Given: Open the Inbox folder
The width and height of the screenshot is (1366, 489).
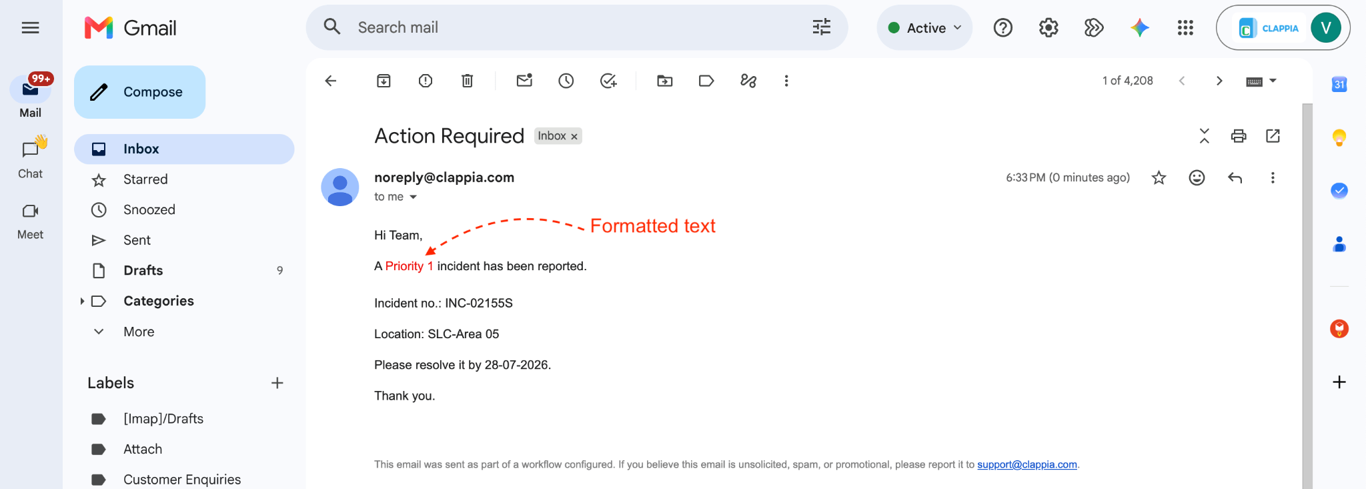Looking at the screenshot, I should [x=184, y=149].
